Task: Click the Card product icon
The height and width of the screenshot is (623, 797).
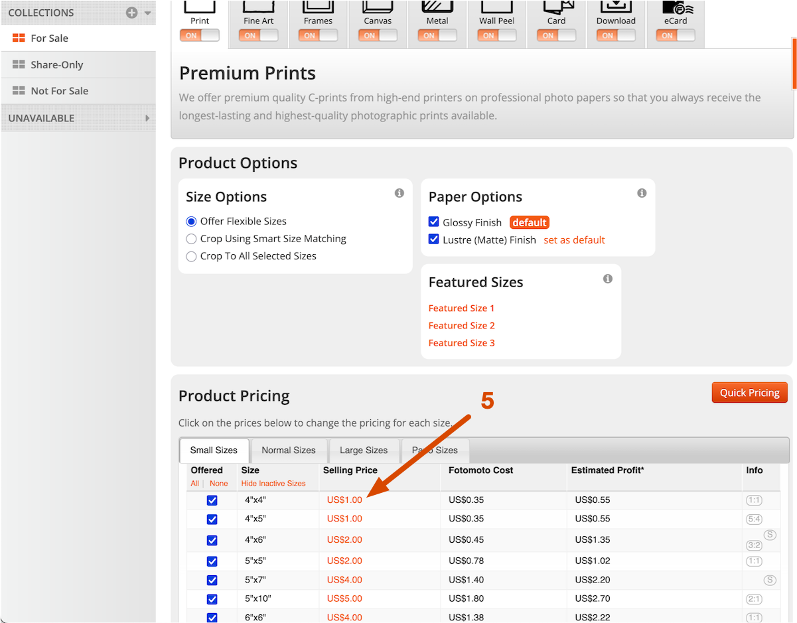Action: [x=557, y=7]
